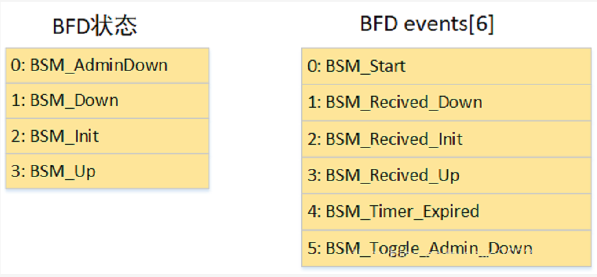This screenshot has height=277, width=597.
Task: Click the BSM_Init state row
Action: coord(107,136)
